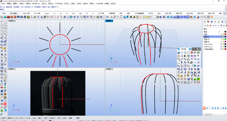
Task: Click the printer icon in the toolbar
Action: 68,17
